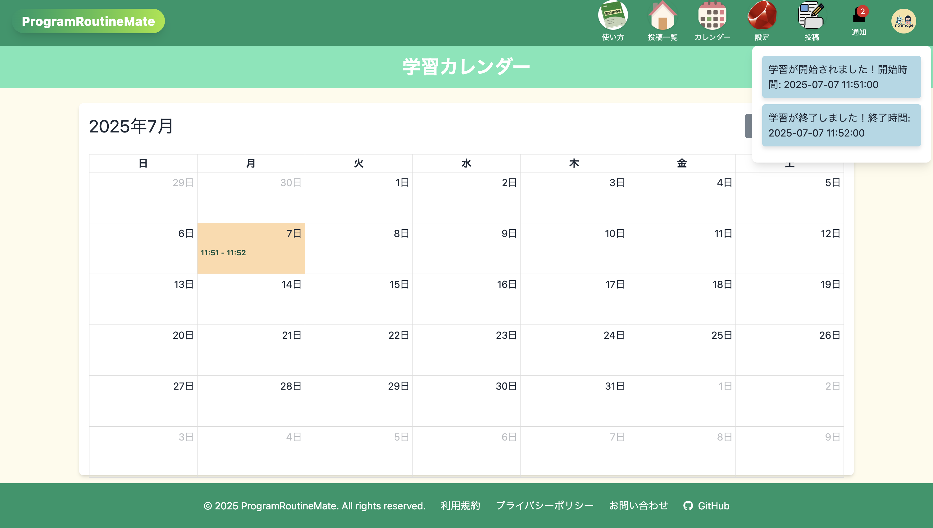The image size is (933, 528).
Task: Open the カレンダー calendar icon
Action: [x=712, y=15]
